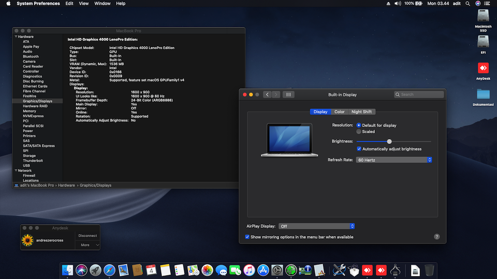Click the forward arrow in Built-in Display

click(x=276, y=95)
